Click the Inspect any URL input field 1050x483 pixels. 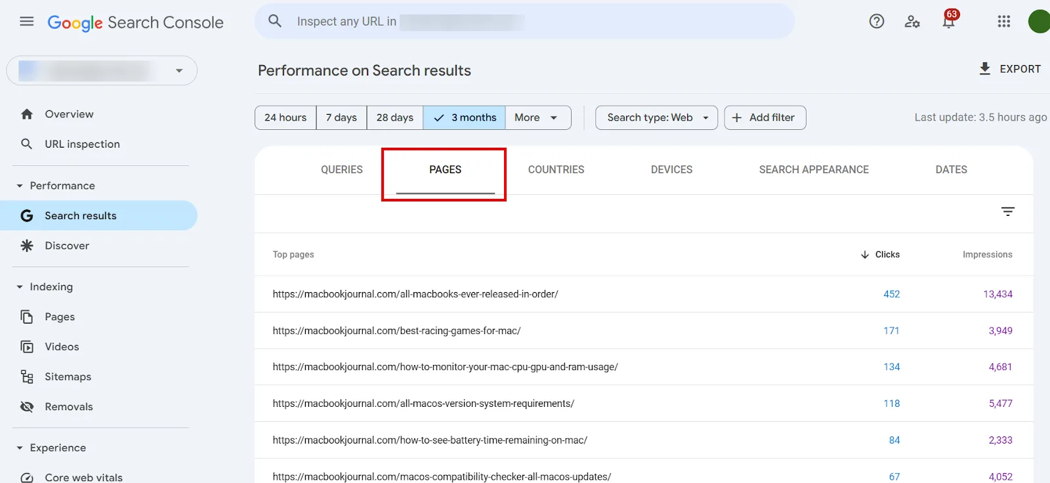[525, 21]
